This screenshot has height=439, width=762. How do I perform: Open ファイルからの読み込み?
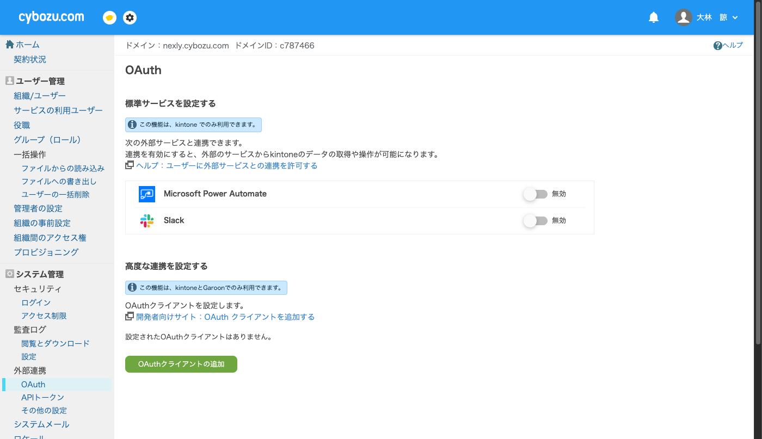click(63, 168)
